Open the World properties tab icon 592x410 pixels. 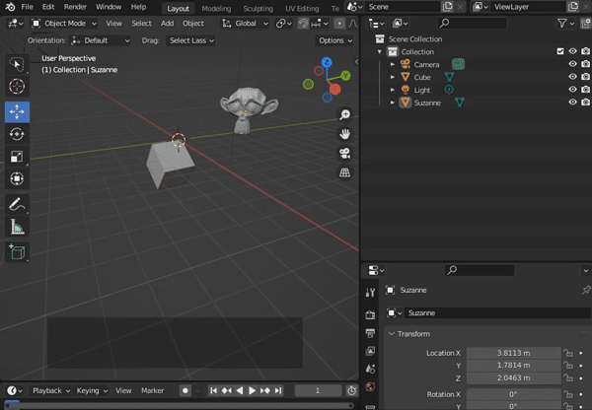pos(370,386)
